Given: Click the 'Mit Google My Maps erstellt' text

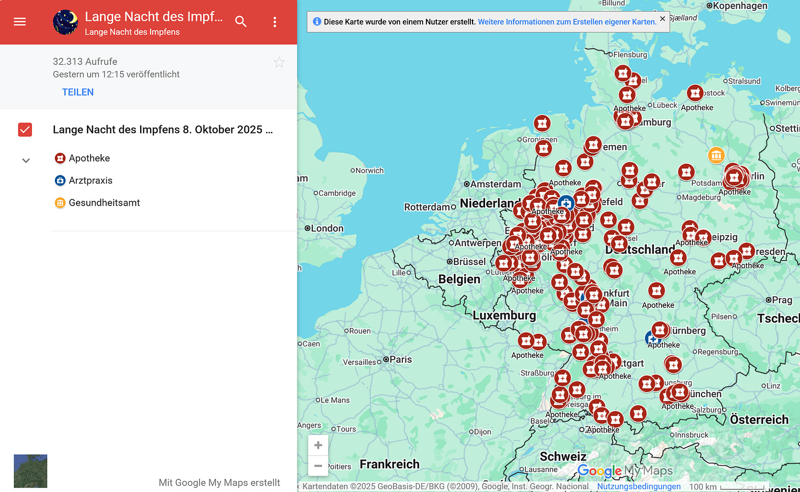Looking at the screenshot, I should tap(219, 483).
